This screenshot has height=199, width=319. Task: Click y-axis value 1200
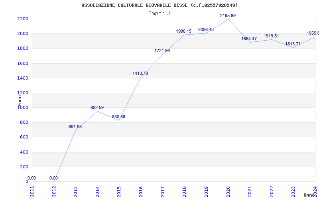pos(23,93)
